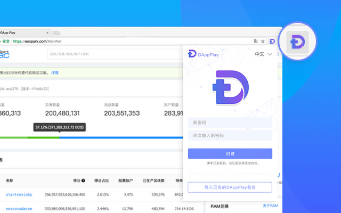Select the DApp Play tab

coord(24,33)
